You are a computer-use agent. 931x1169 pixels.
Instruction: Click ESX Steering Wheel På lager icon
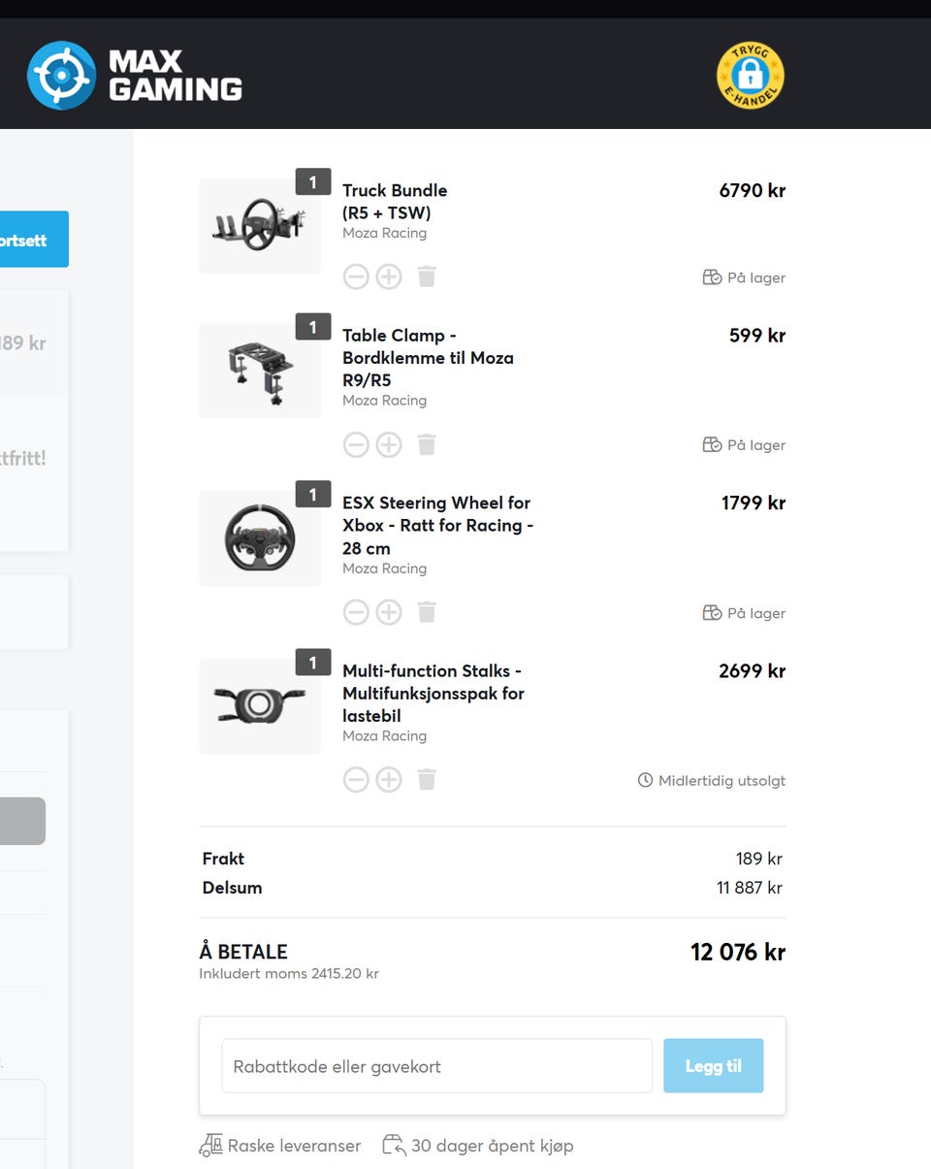pos(712,613)
